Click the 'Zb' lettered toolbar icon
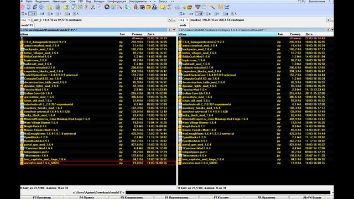This screenshot has width=354, height=199. [x=154, y=7]
